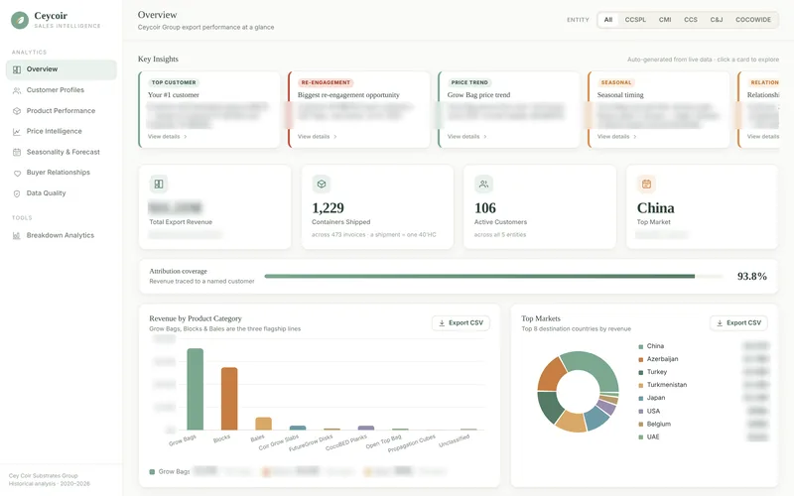
Task: Open Data Quality page
Action: tap(62, 193)
